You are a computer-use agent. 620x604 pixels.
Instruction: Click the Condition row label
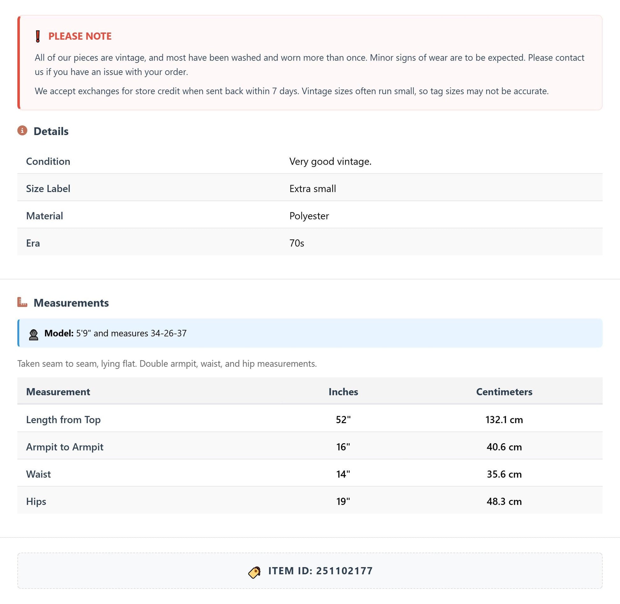click(48, 161)
